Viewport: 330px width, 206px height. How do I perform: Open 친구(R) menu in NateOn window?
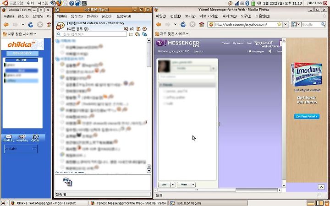92,16
